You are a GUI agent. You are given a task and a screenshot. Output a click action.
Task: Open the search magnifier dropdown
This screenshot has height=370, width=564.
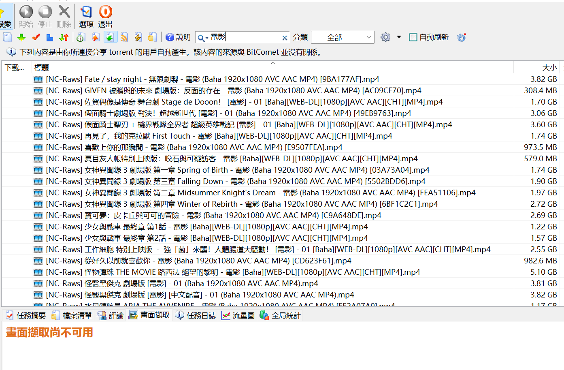tap(202, 38)
